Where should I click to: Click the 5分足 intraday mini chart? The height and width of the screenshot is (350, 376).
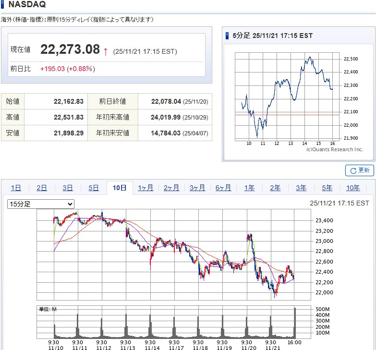click(x=287, y=96)
